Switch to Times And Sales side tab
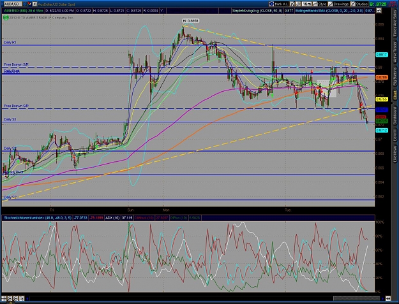This screenshot has height=304, width=399. click(395, 24)
